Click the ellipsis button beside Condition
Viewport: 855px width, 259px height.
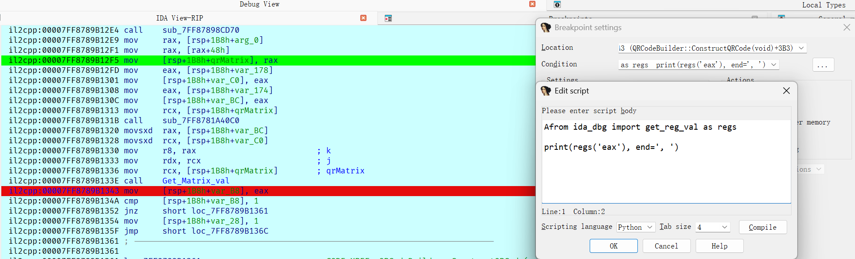click(823, 65)
